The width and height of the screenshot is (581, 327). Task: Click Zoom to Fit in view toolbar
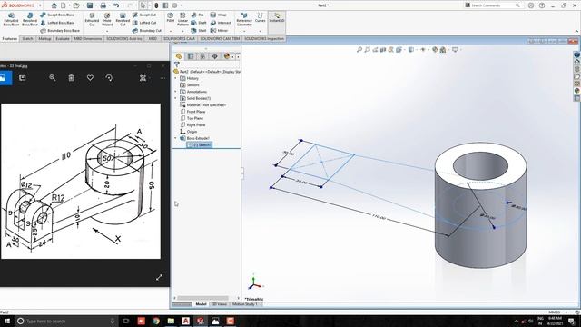[359, 50]
